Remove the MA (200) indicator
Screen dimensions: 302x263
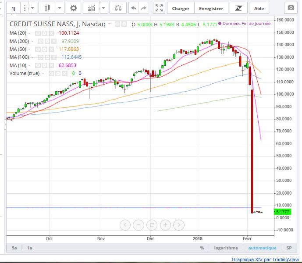(x=54, y=41)
